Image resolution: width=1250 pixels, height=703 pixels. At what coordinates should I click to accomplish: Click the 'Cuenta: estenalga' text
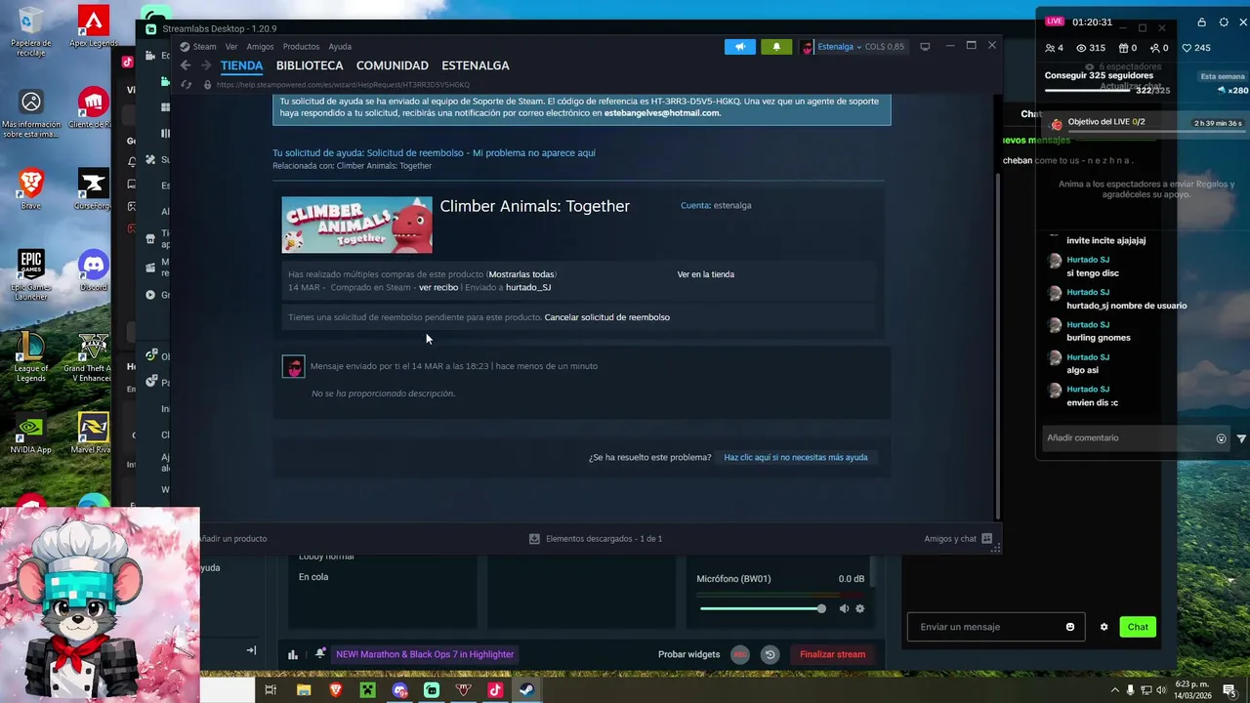(x=716, y=205)
